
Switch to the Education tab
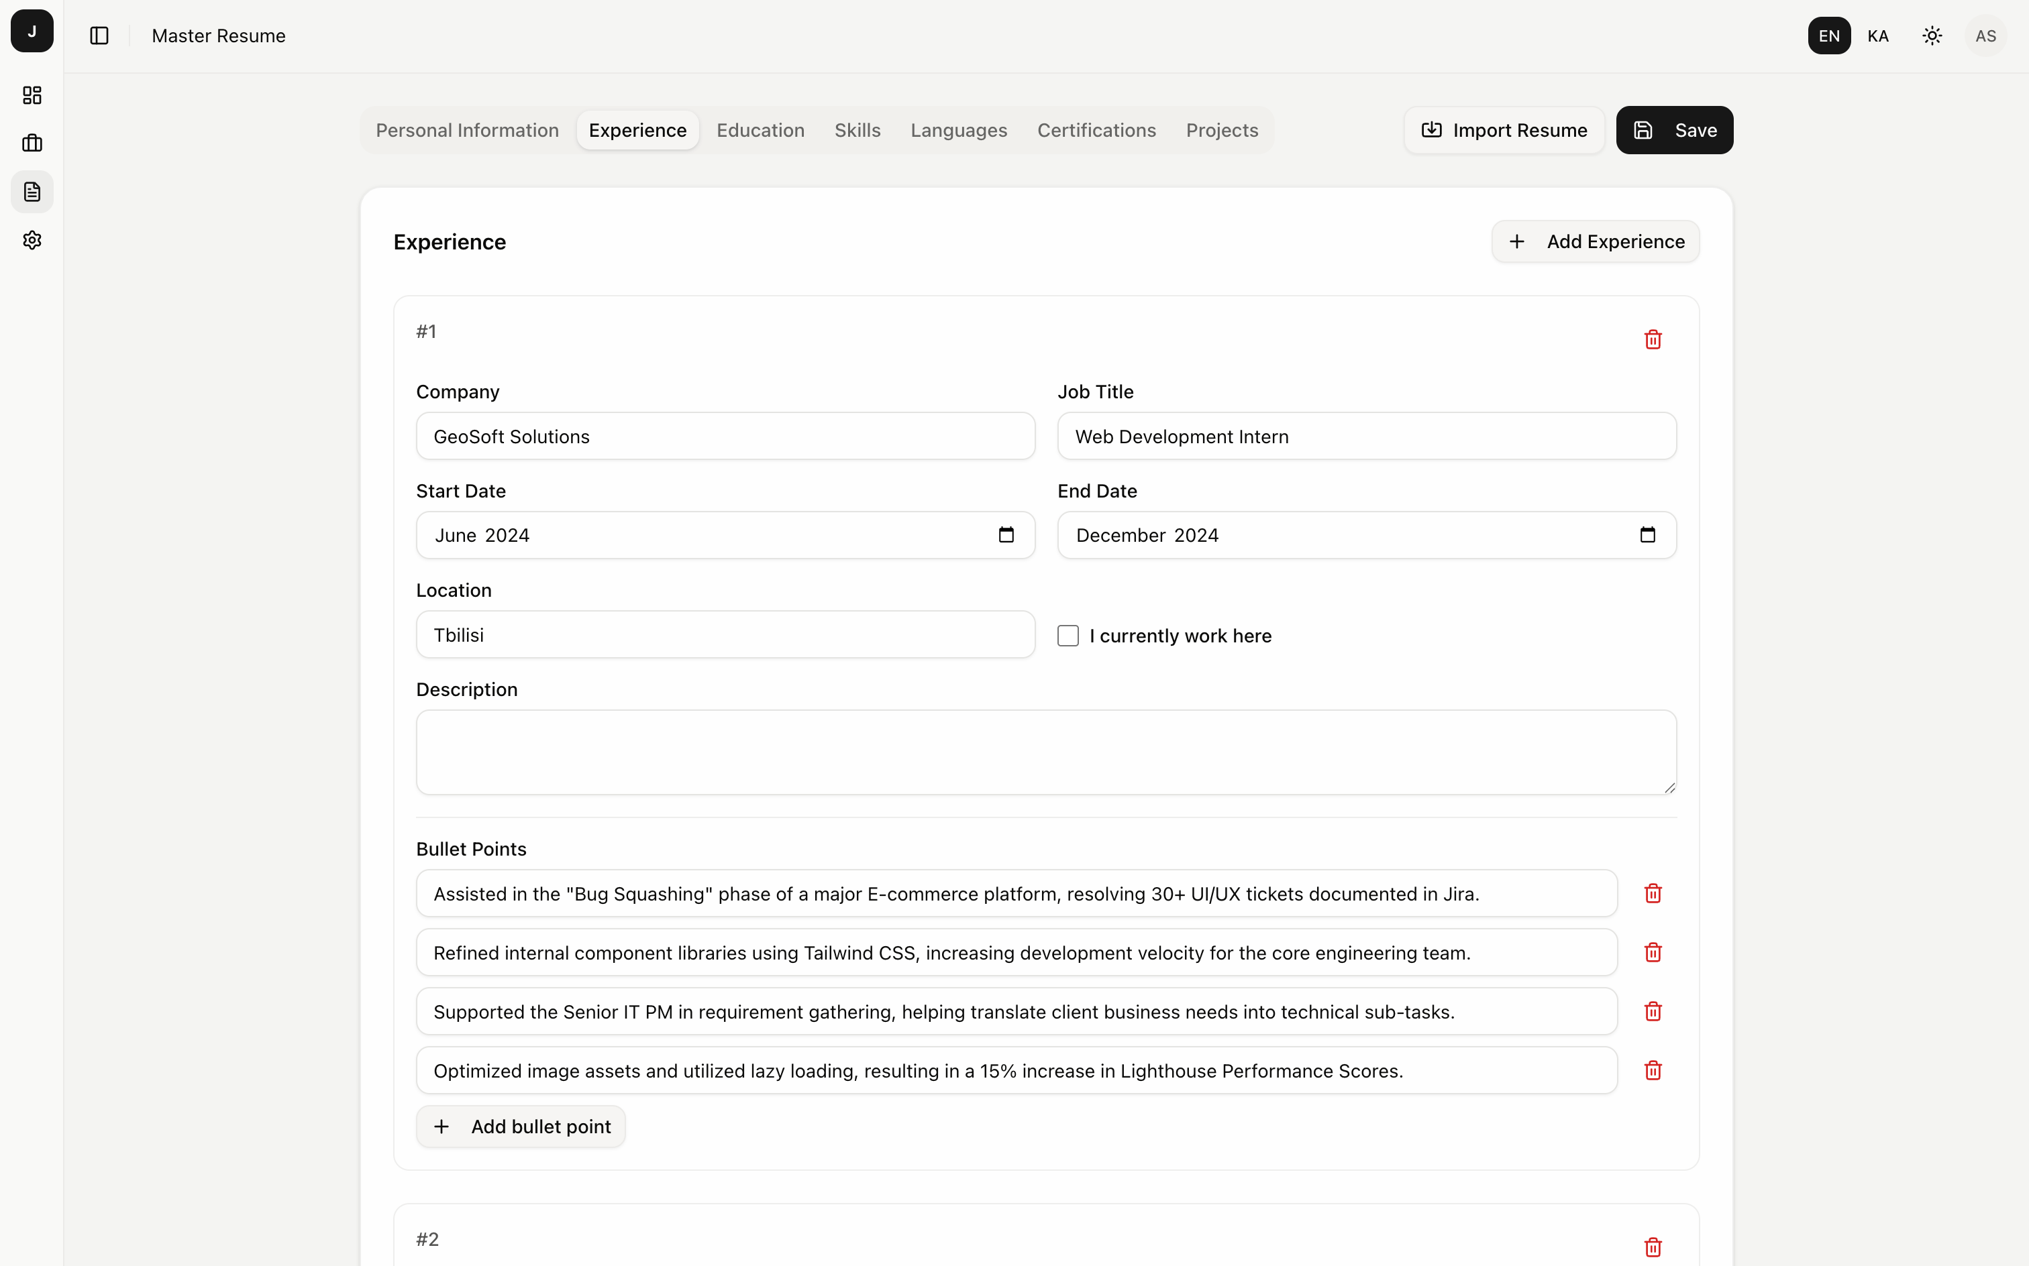pos(760,130)
